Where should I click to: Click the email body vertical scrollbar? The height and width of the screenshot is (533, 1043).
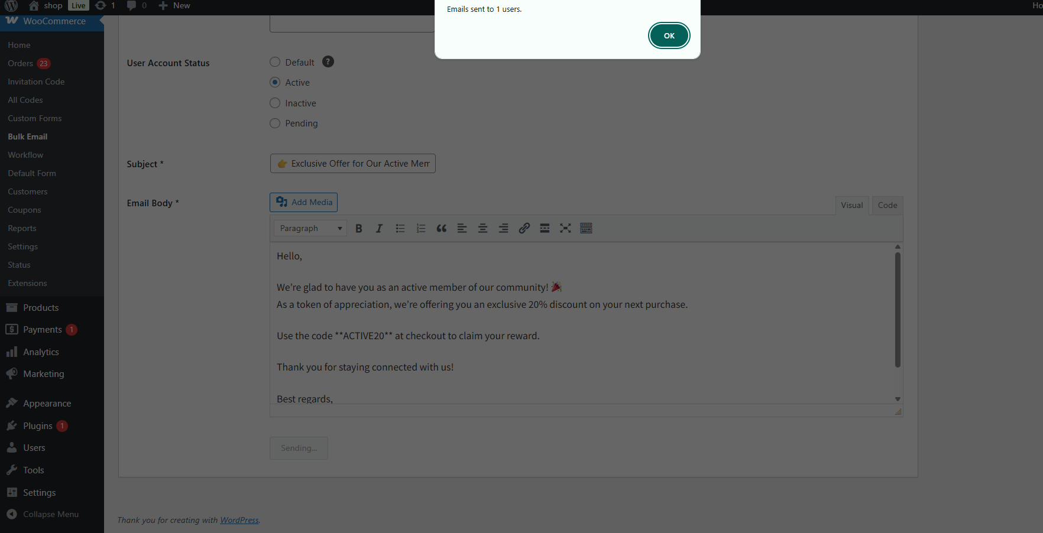pos(898,310)
